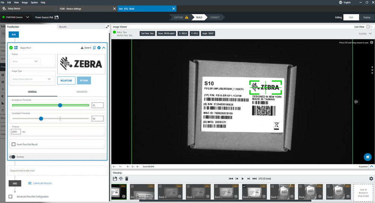Click the Acceptance Threshold slider handle

(60, 106)
